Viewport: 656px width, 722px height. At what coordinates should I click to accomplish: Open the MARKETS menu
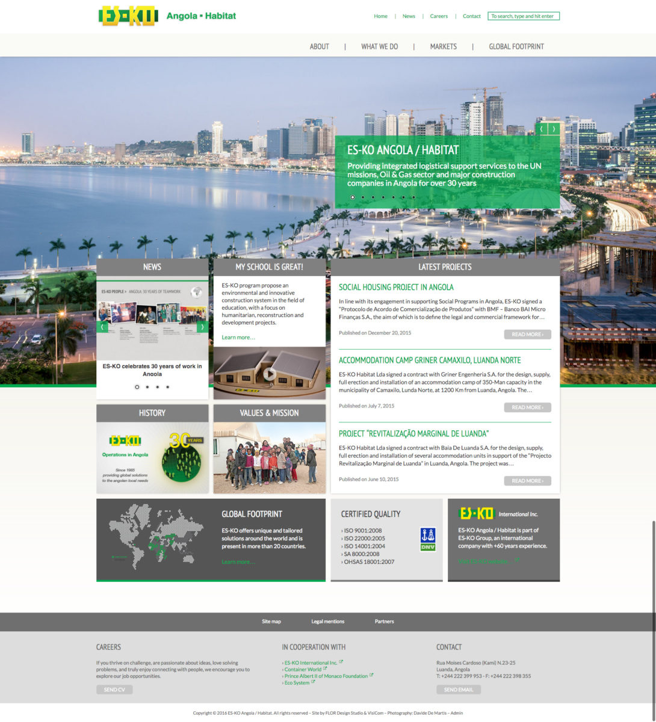[443, 46]
